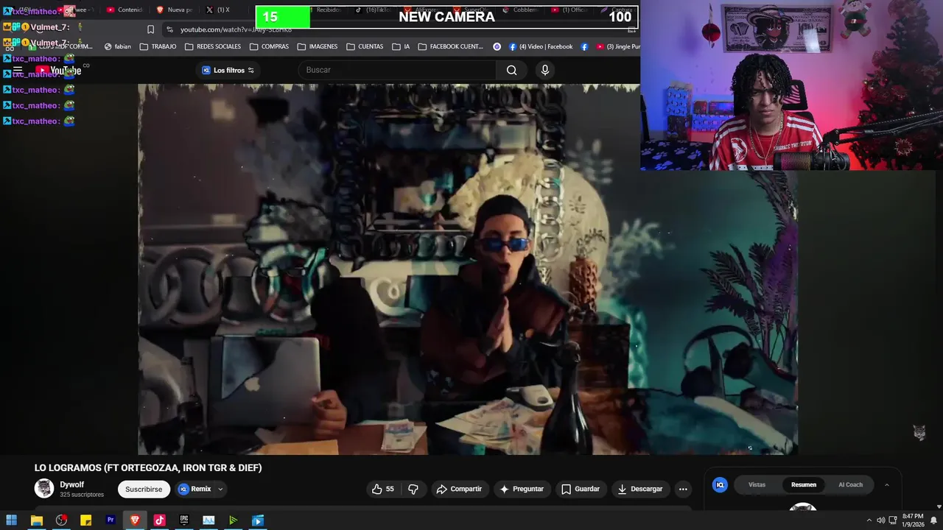Open File Explorer from the taskbar
This screenshot has height=530, width=943.
tap(36, 520)
